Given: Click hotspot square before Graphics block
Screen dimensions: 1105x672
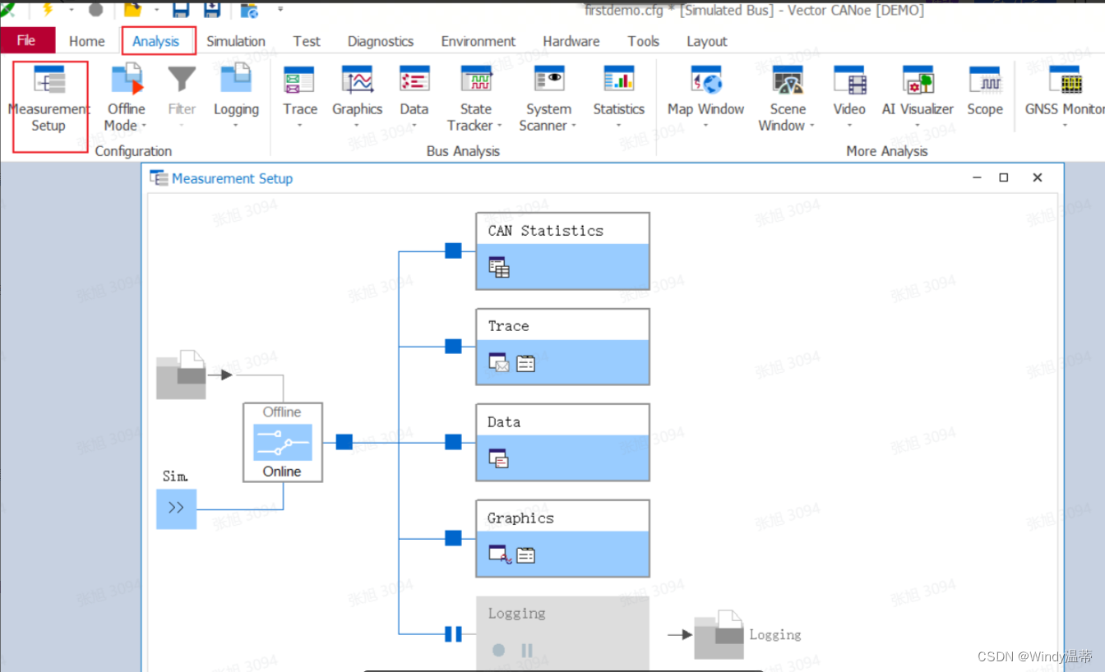Looking at the screenshot, I should pos(453,538).
